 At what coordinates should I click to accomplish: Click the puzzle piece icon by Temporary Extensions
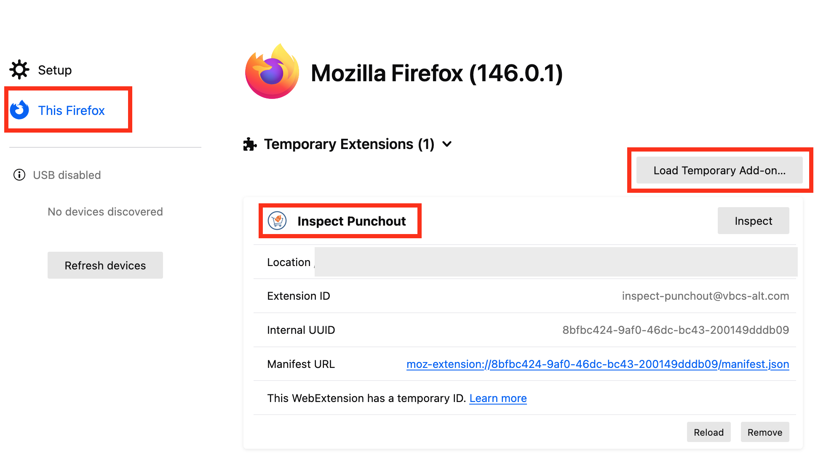click(250, 144)
